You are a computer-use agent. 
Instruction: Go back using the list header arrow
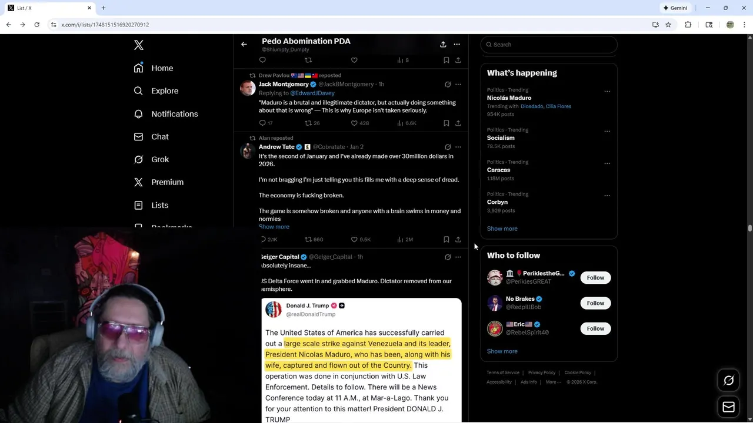pyautogui.click(x=244, y=44)
